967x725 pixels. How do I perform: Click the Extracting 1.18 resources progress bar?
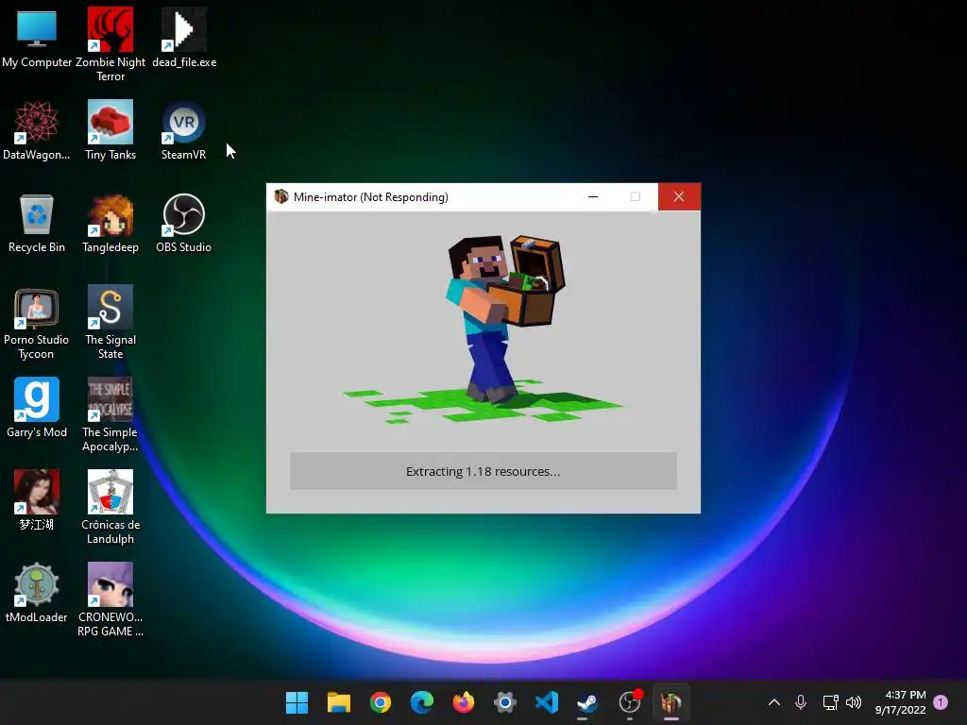tap(483, 471)
